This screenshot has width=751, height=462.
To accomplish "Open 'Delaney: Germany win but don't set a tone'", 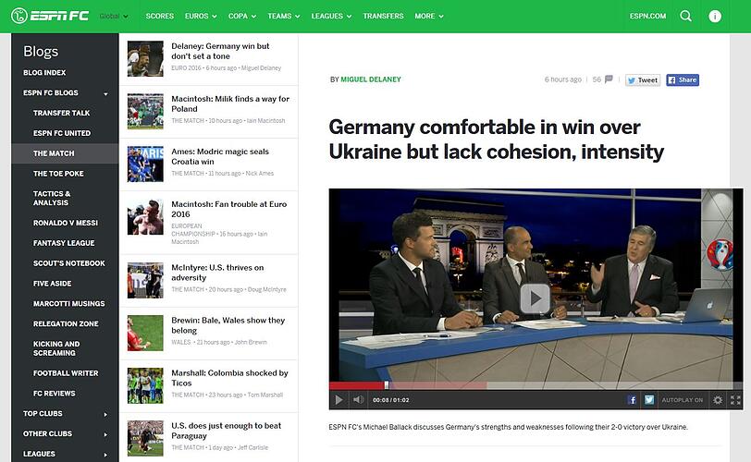I will [220, 51].
